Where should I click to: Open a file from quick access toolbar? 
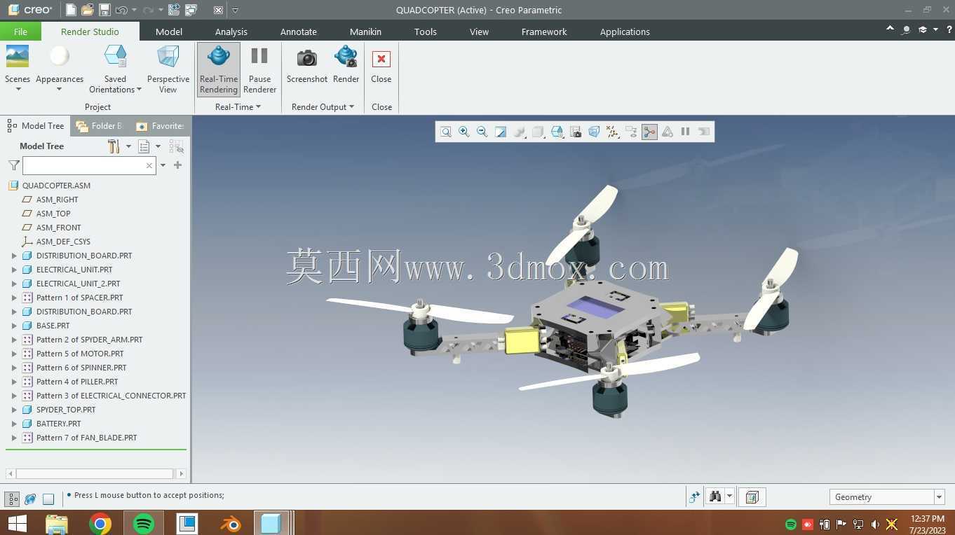[88, 10]
